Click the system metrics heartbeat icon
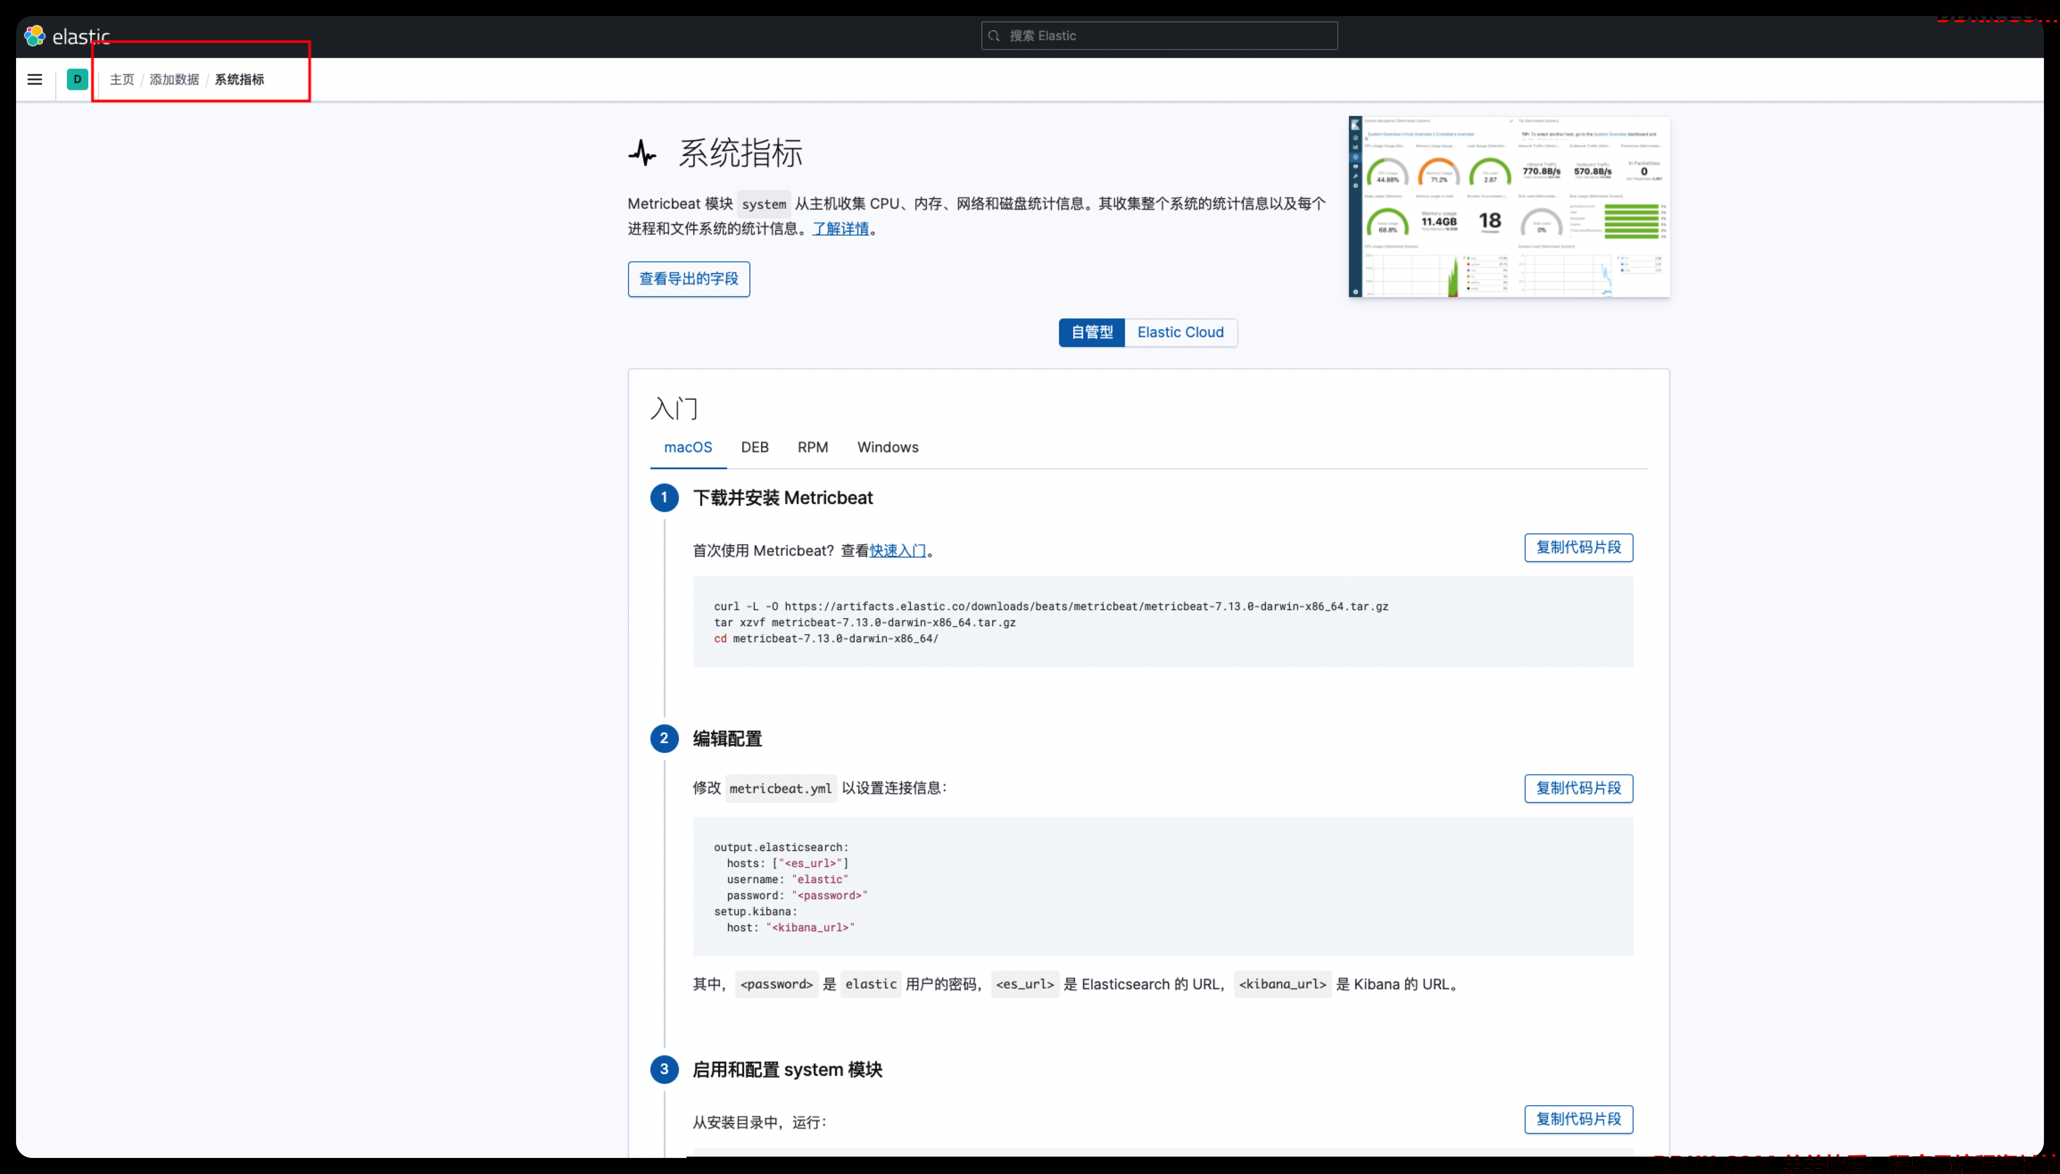 point(643,153)
